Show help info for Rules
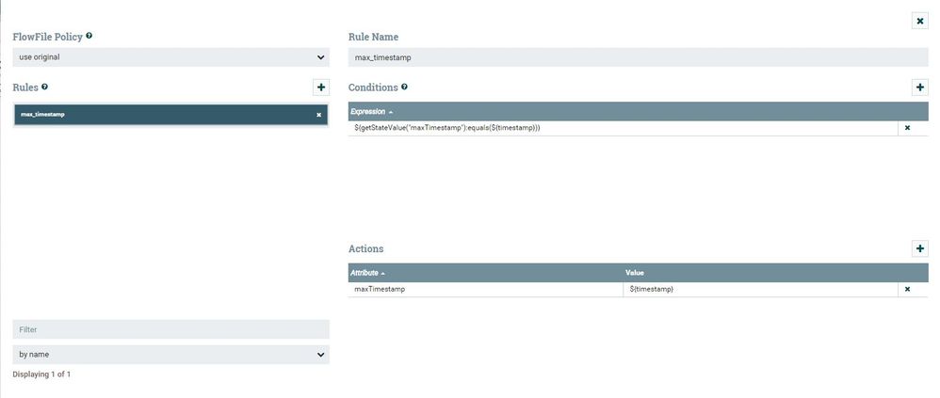 44,87
